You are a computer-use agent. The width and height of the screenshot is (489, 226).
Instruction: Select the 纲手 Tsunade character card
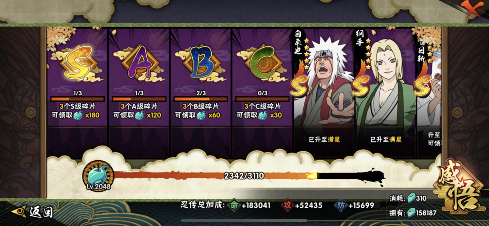pos(386,91)
